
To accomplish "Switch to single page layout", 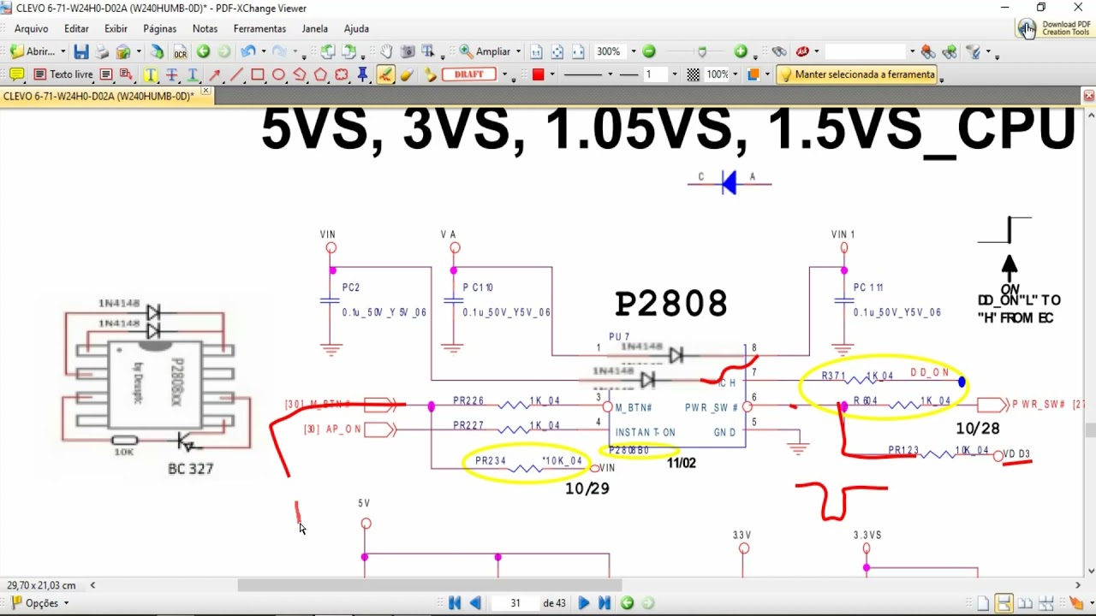I will tap(983, 603).
